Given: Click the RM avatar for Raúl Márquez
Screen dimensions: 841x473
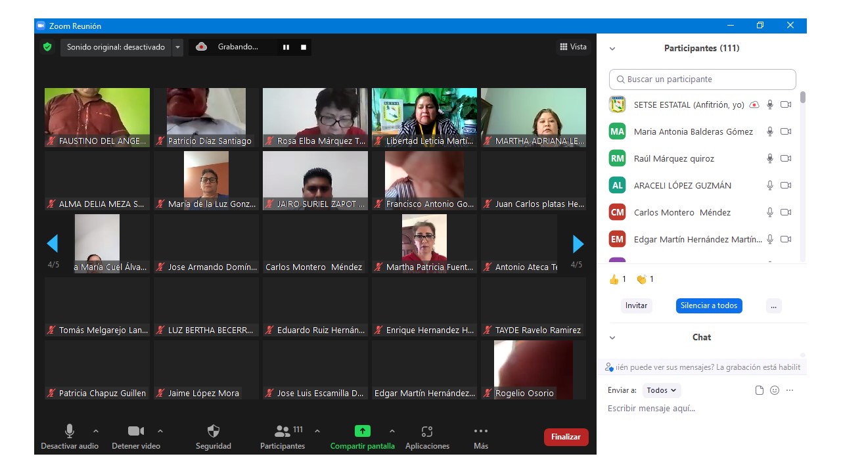Looking at the screenshot, I should pos(617,158).
